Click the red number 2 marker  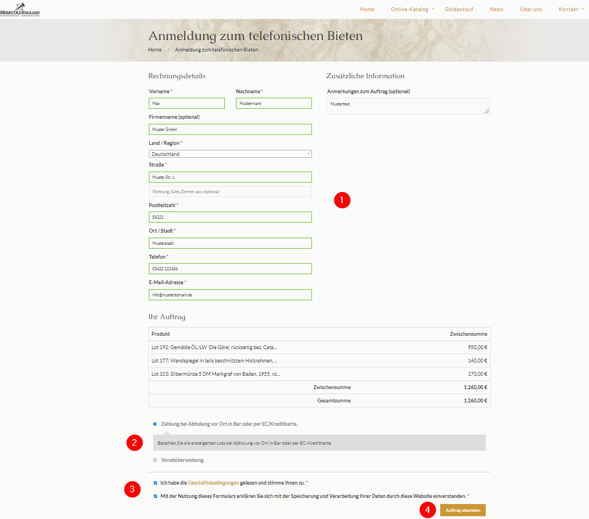point(133,442)
